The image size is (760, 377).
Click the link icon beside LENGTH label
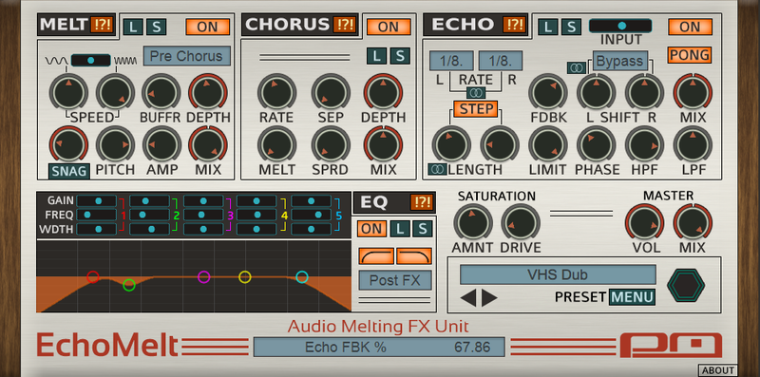pos(437,169)
